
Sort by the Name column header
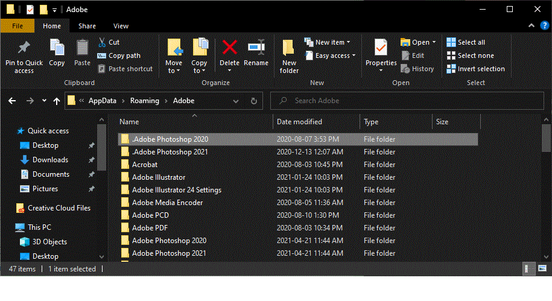pyautogui.click(x=195, y=122)
